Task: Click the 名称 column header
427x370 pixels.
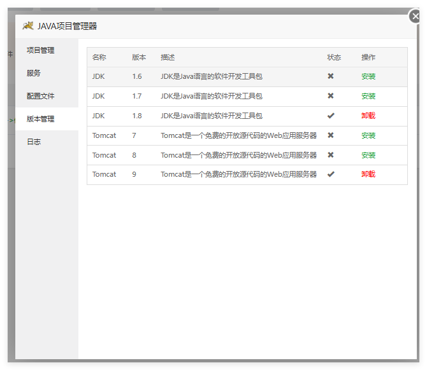Action: point(99,57)
